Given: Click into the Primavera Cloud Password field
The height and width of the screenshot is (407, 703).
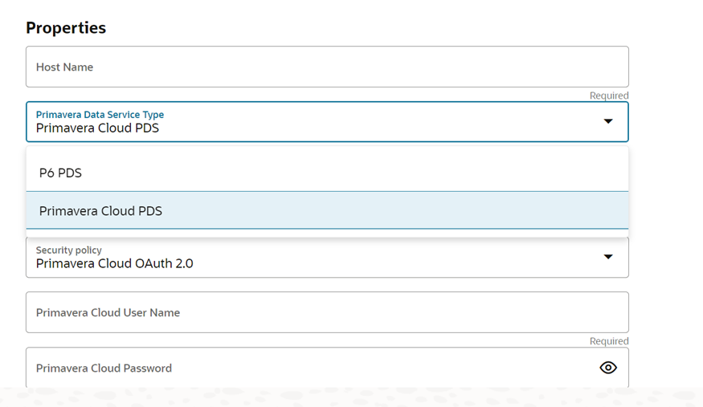Looking at the screenshot, I should [x=305, y=368].
